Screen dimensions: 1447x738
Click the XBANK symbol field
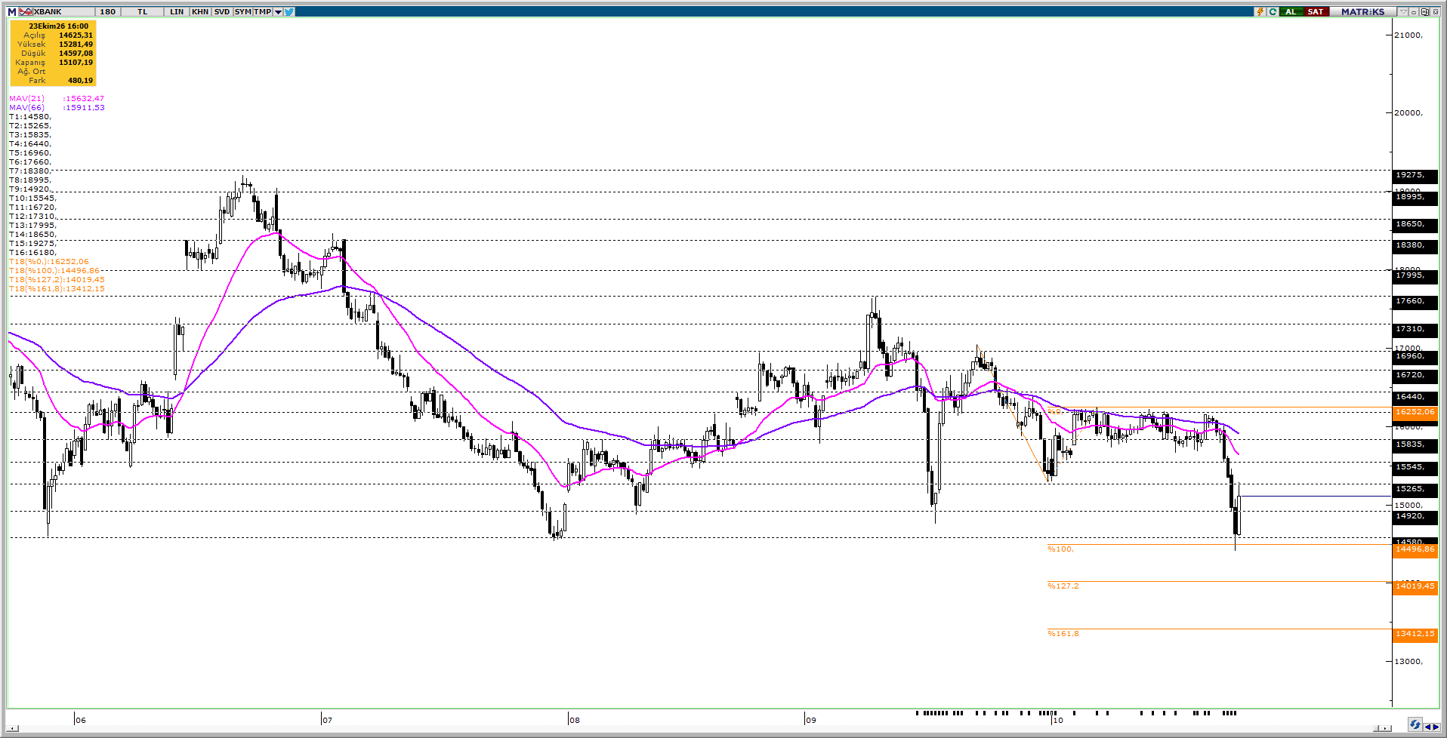tap(63, 12)
